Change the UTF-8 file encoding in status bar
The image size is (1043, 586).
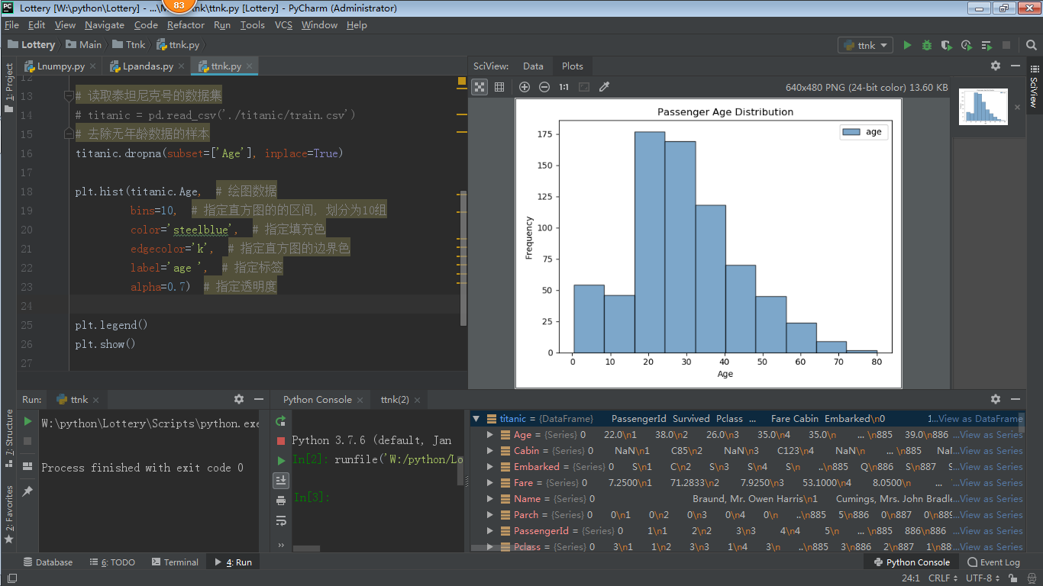point(983,578)
